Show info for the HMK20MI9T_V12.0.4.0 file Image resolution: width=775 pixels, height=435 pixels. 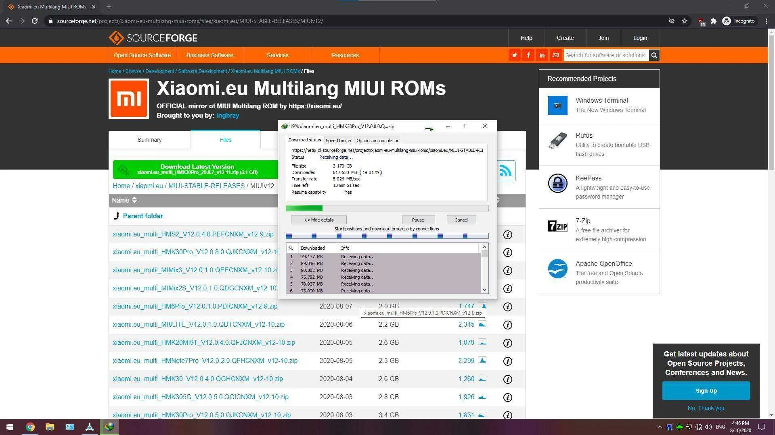click(x=508, y=343)
